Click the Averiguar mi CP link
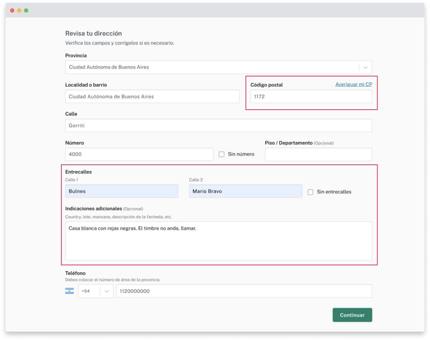The width and height of the screenshot is (430, 340). 353,84
